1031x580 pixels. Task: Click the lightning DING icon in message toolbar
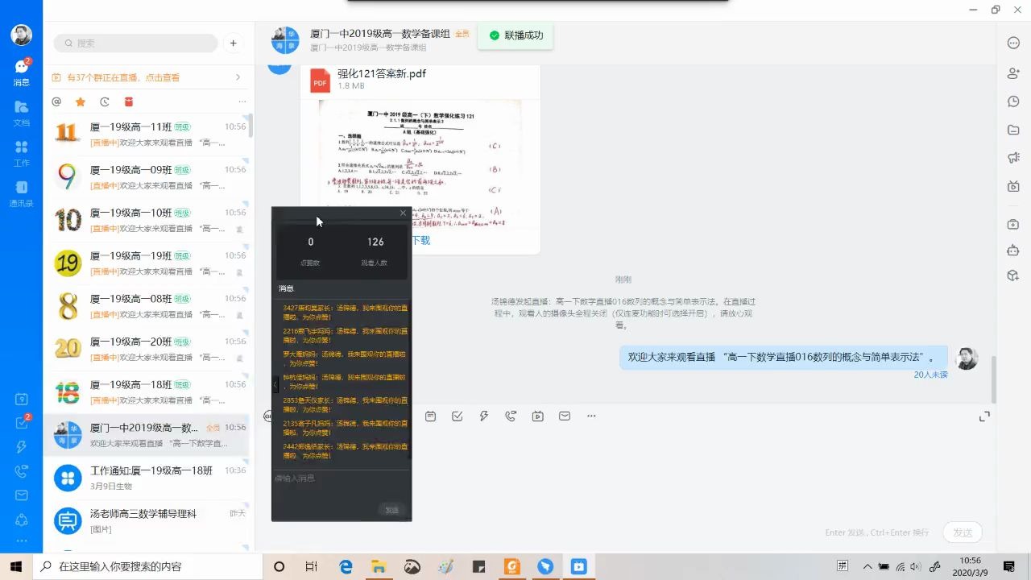pos(484,416)
